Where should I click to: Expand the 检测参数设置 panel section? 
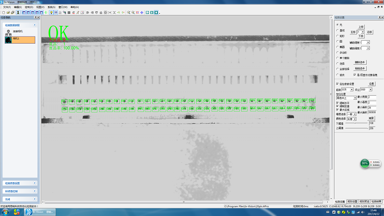19,183
